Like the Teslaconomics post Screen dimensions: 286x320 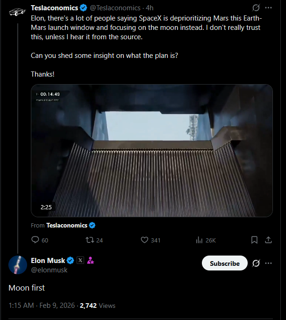144,240
